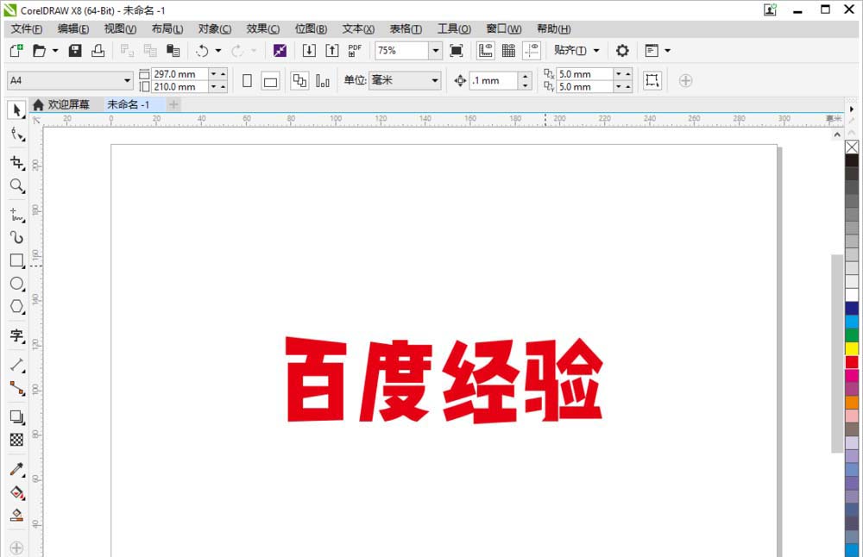
Task: Pick the Ellipse tool
Action: (x=17, y=285)
